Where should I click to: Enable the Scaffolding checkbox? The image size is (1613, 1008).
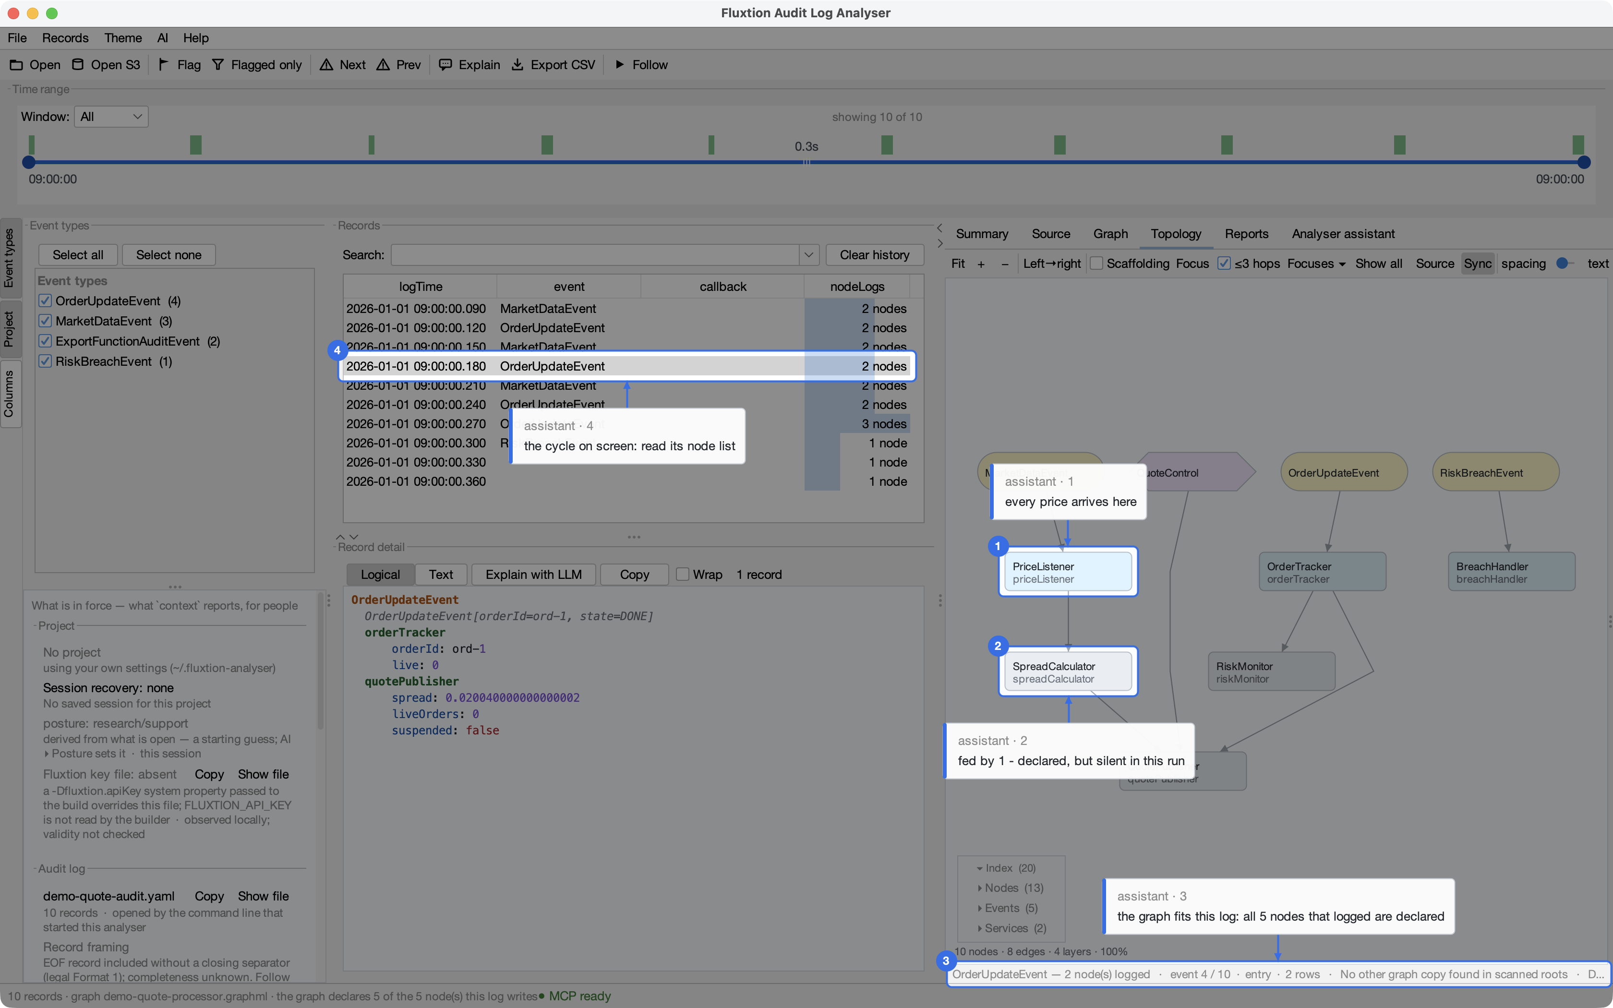1096,264
